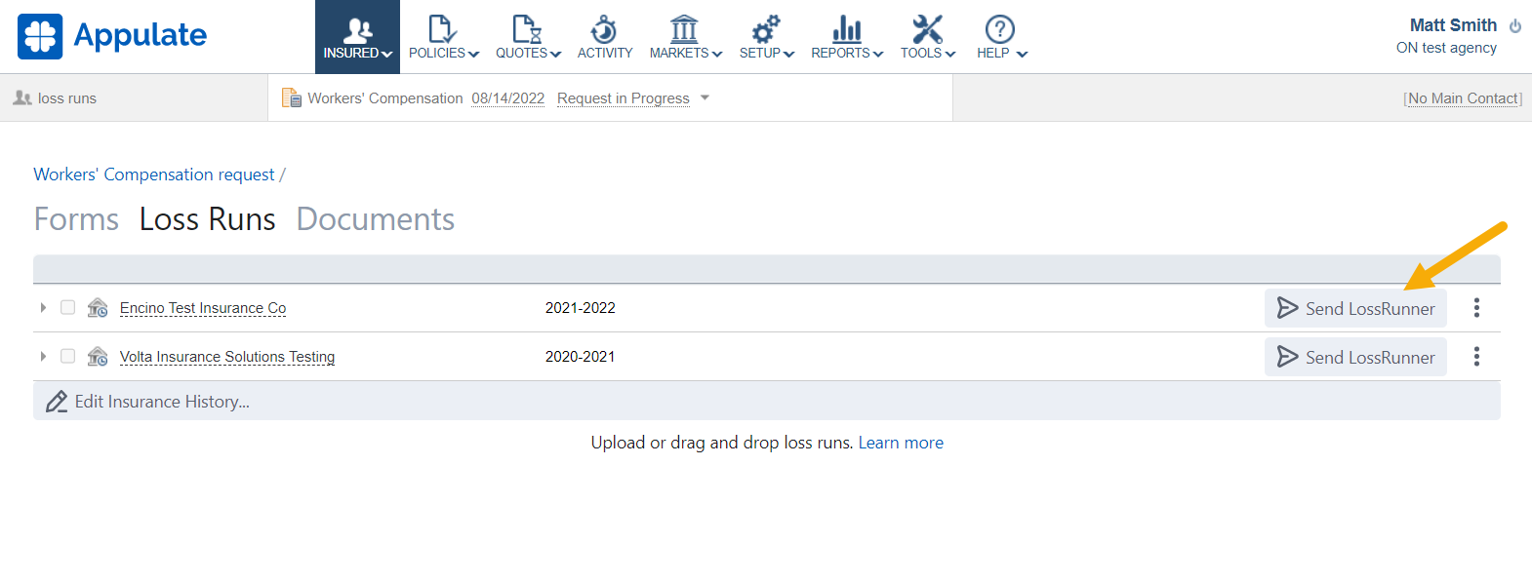Click the Workers' Compensation request breadcrumb
The height and width of the screenshot is (582, 1532).
point(154,175)
